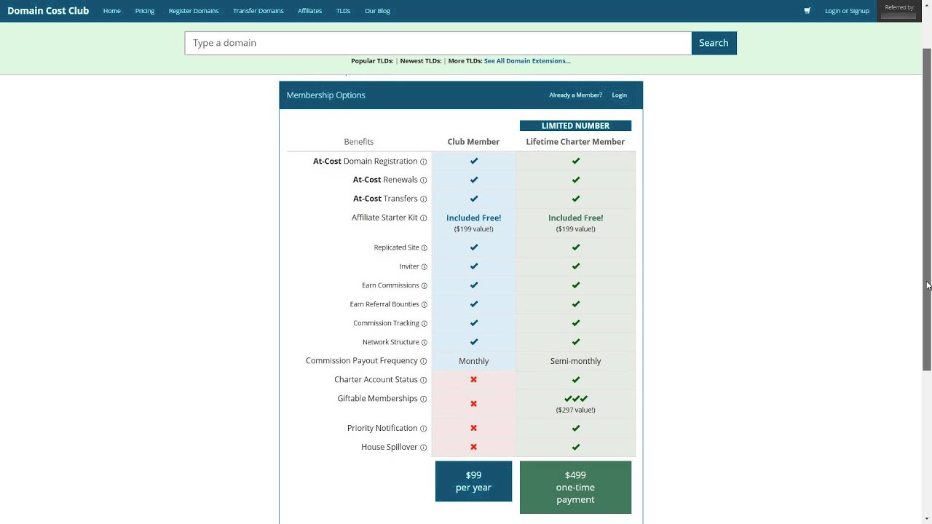Screen dimensions: 932x524
Task: Click the ($297 value!) text
Action: pyautogui.click(x=575, y=410)
